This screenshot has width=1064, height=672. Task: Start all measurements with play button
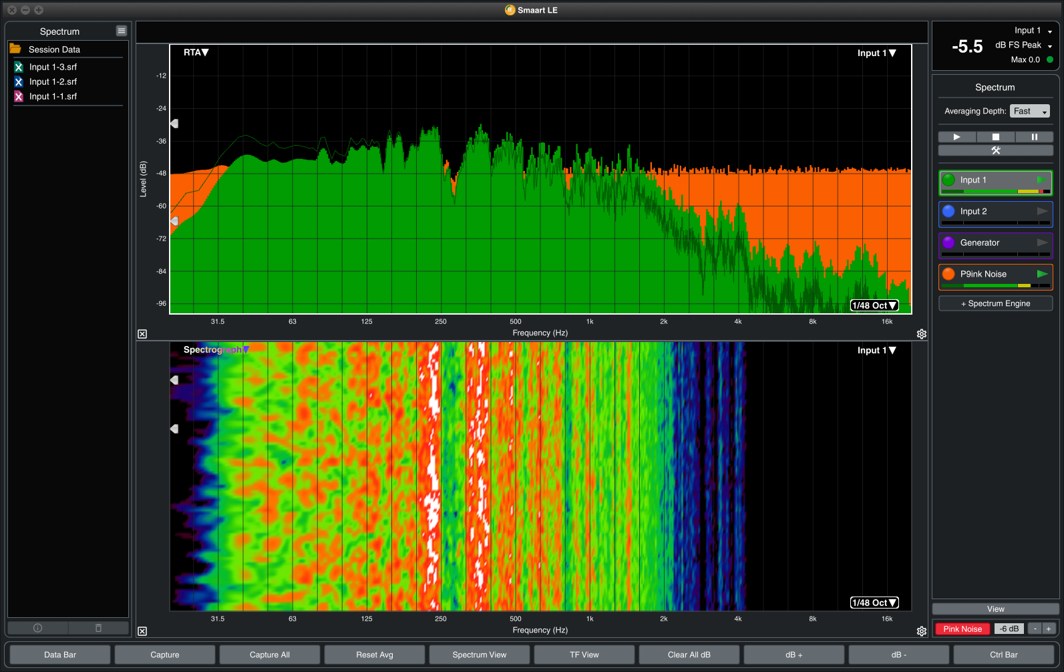957,137
